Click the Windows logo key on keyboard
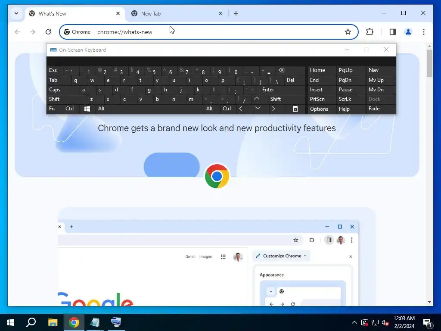Viewport: 441px width, 331px height. coord(87,109)
